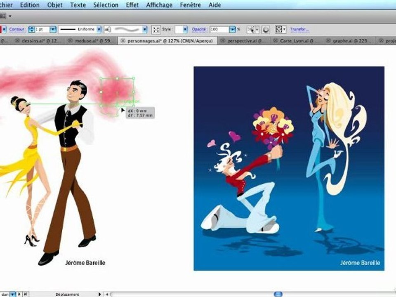
Task: Click the top-right handle of the selection box
Action: coord(133,78)
